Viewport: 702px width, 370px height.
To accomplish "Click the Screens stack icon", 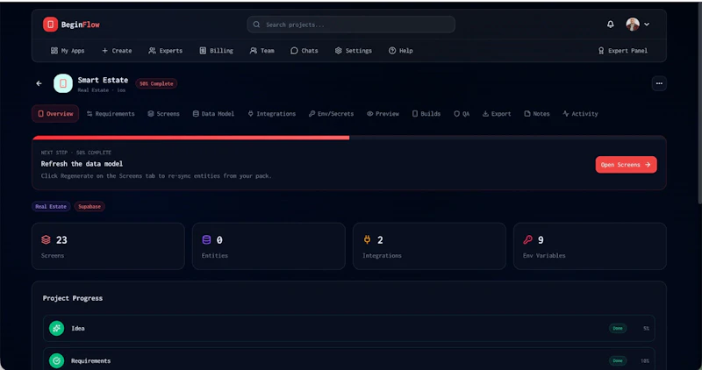I will pyautogui.click(x=46, y=240).
